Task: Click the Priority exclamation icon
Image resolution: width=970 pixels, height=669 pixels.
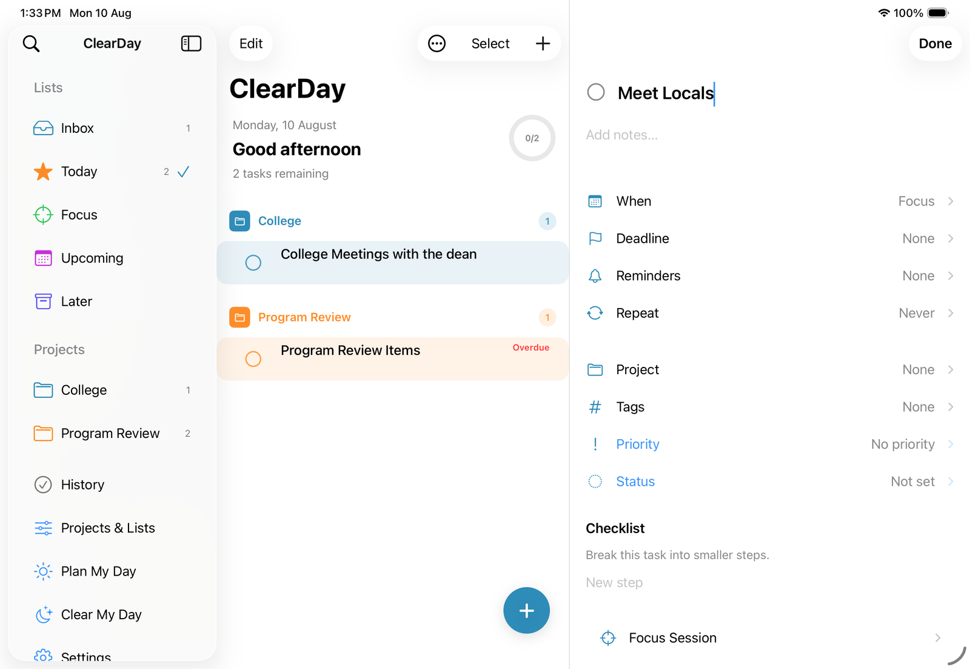Action: tap(595, 444)
